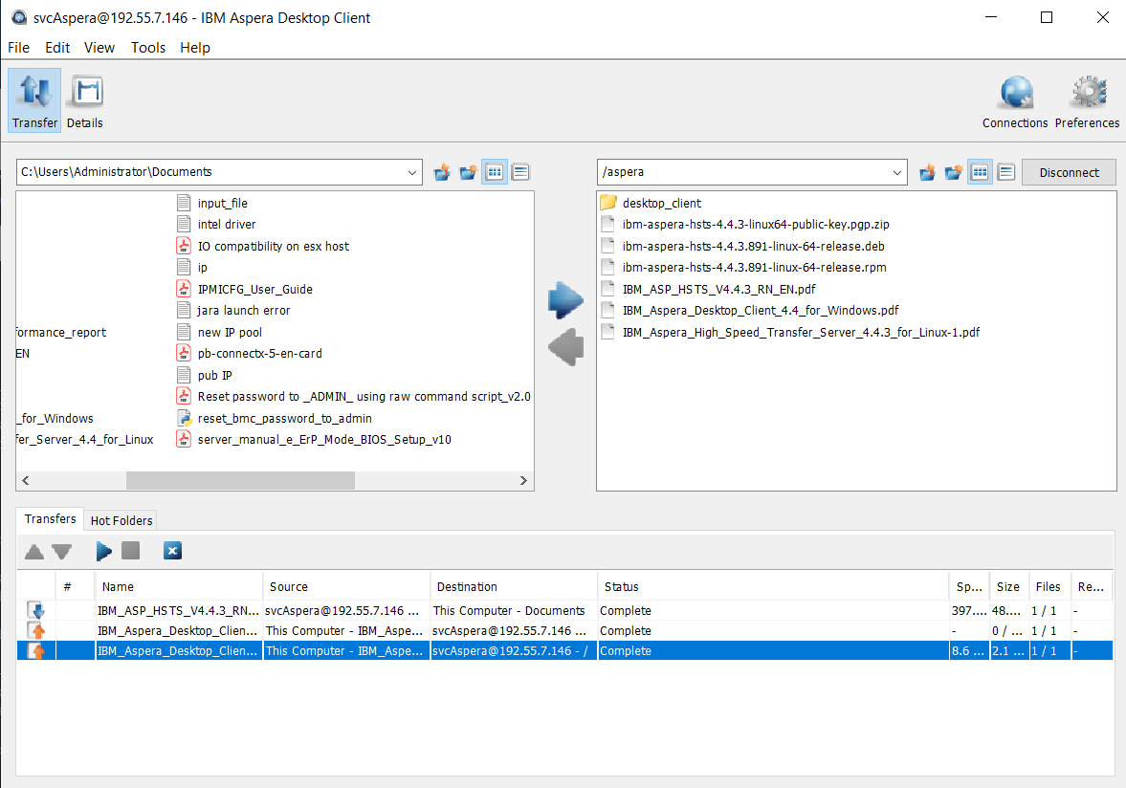Remove the selected transfer with X icon
Image resolution: width=1126 pixels, height=788 pixels.
pos(172,551)
